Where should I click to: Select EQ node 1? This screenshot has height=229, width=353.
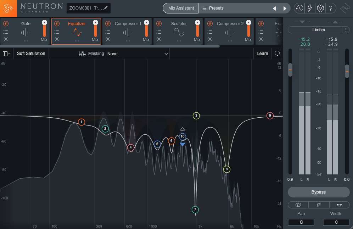coord(82,122)
